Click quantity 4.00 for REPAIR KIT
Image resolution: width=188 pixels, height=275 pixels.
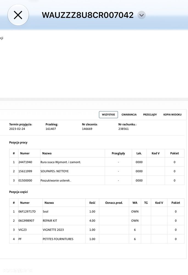[x=92, y=220]
